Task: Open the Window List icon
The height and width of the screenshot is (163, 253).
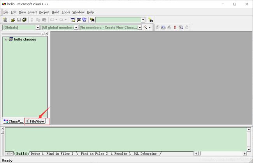Action: tap(84, 20)
